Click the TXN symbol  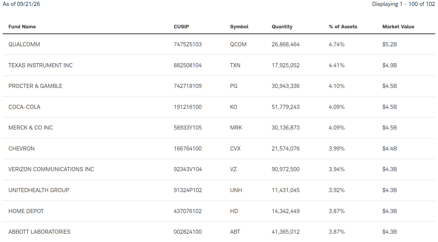pyautogui.click(x=235, y=65)
